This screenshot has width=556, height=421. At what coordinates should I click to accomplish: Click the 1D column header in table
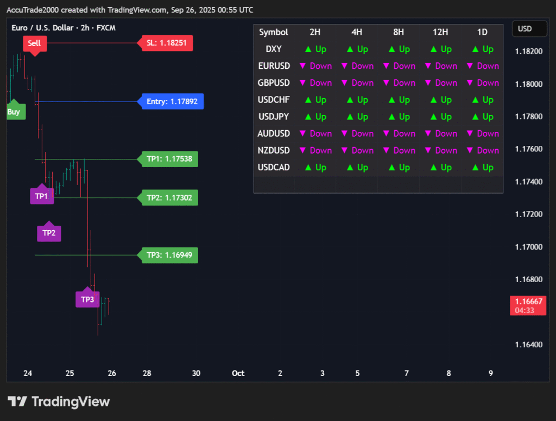[x=482, y=33]
